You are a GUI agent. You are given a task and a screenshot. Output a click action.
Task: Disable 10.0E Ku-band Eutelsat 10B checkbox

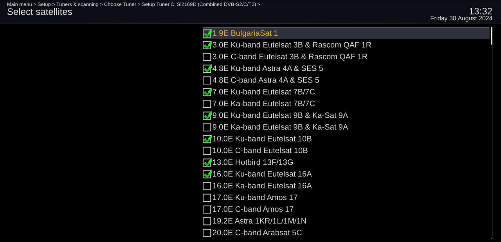click(x=207, y=139)
